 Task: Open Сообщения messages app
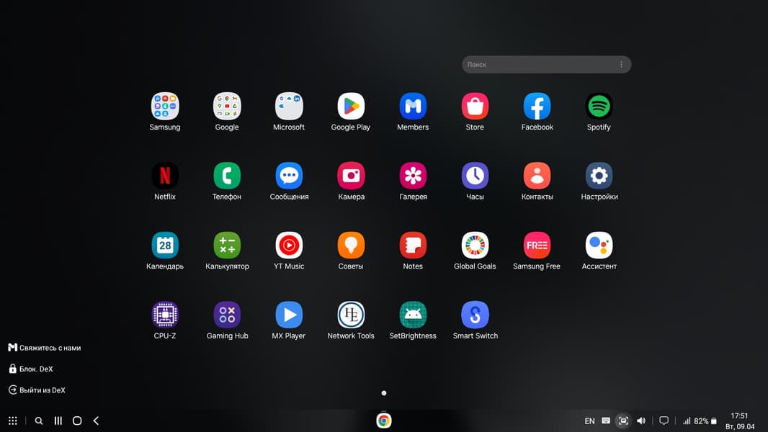(289, 176)
